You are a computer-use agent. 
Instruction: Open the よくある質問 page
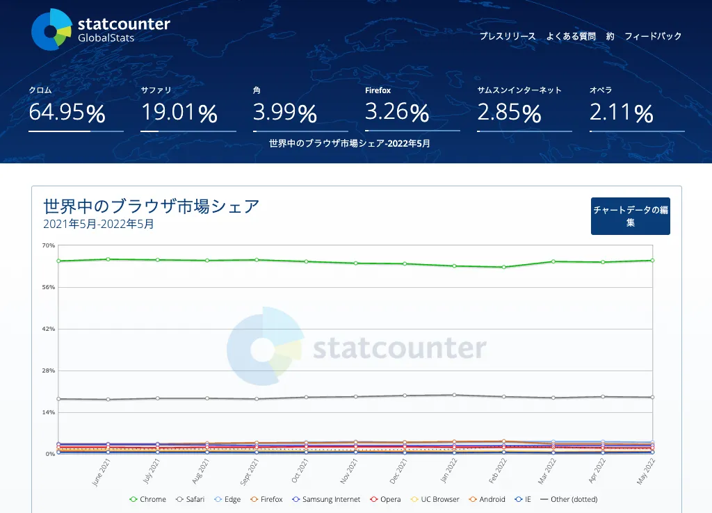(x=571, y=36)
